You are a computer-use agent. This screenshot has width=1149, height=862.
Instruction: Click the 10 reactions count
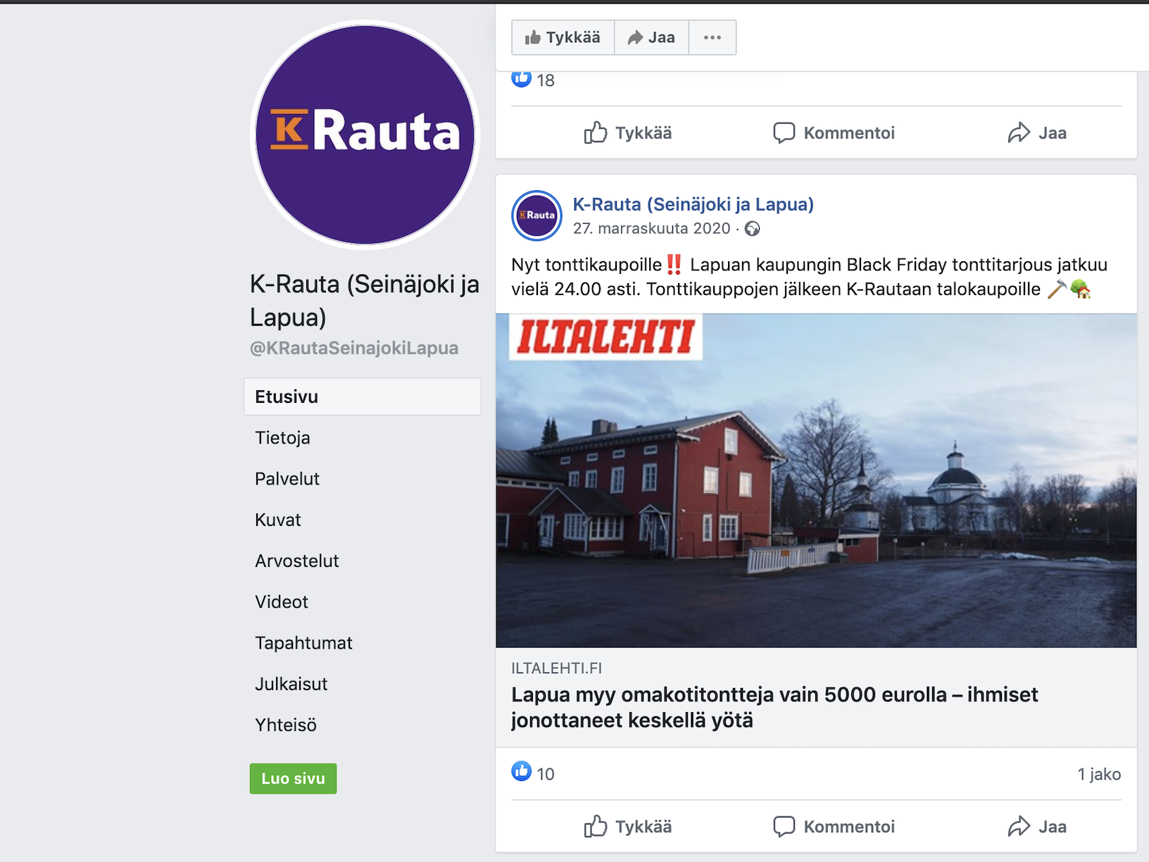point(546,774)
